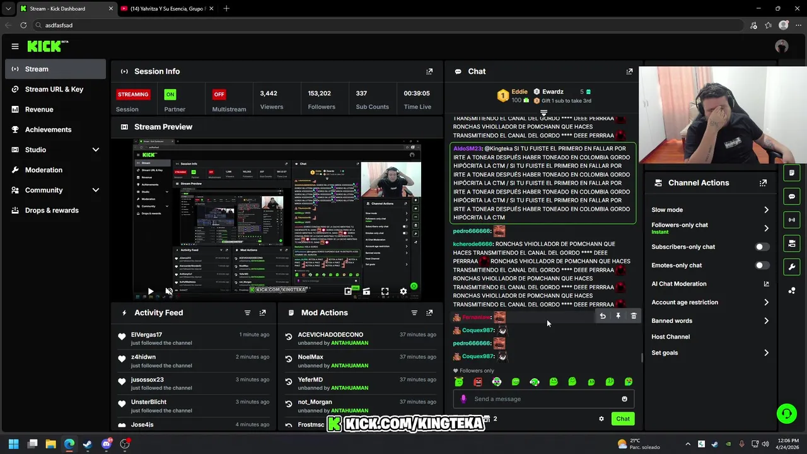This screenshot has width=807, height=454.
Task: Open Steam from taskbar
Action: click(88, 444)
